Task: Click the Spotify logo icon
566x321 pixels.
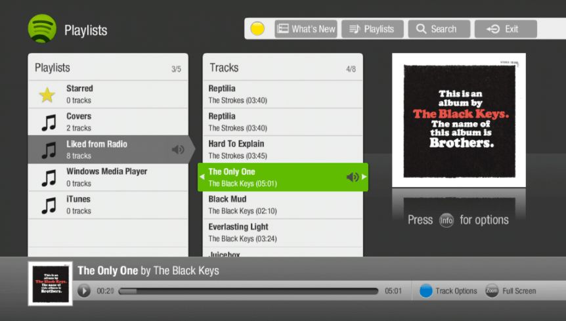Action: 42,29
